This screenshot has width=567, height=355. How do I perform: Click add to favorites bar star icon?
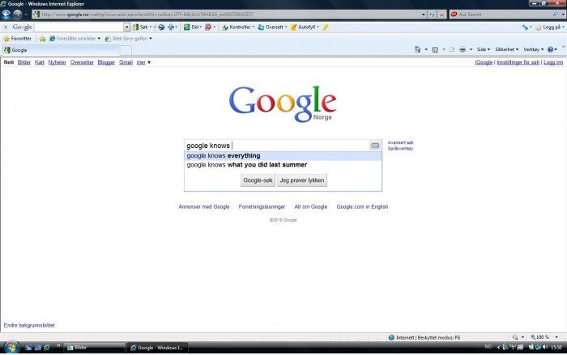coord(42,38)
